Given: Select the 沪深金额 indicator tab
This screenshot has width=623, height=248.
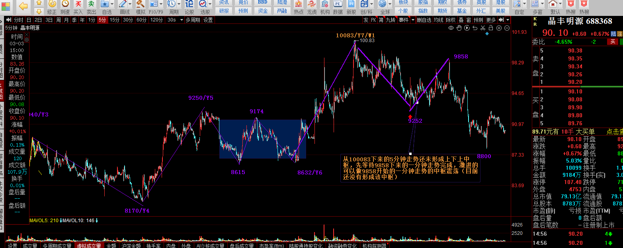Looking at the screenshot, I should (x=131, y=245).
